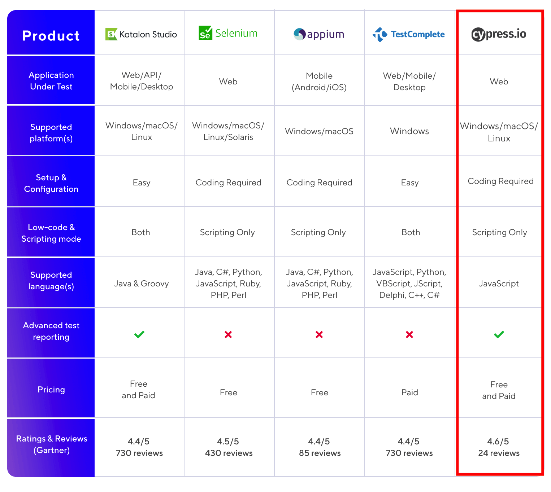The image size is (551, 492).
Task: Click the TestComplete logo
Action: click(408, 34)
